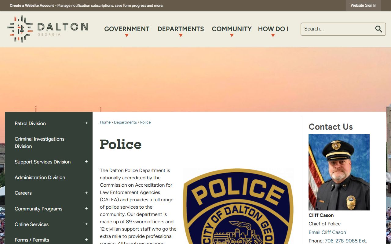This screenshot has width=391, height=244.
Task: Click the search magnifier icon
Action: tap(379, 29)
